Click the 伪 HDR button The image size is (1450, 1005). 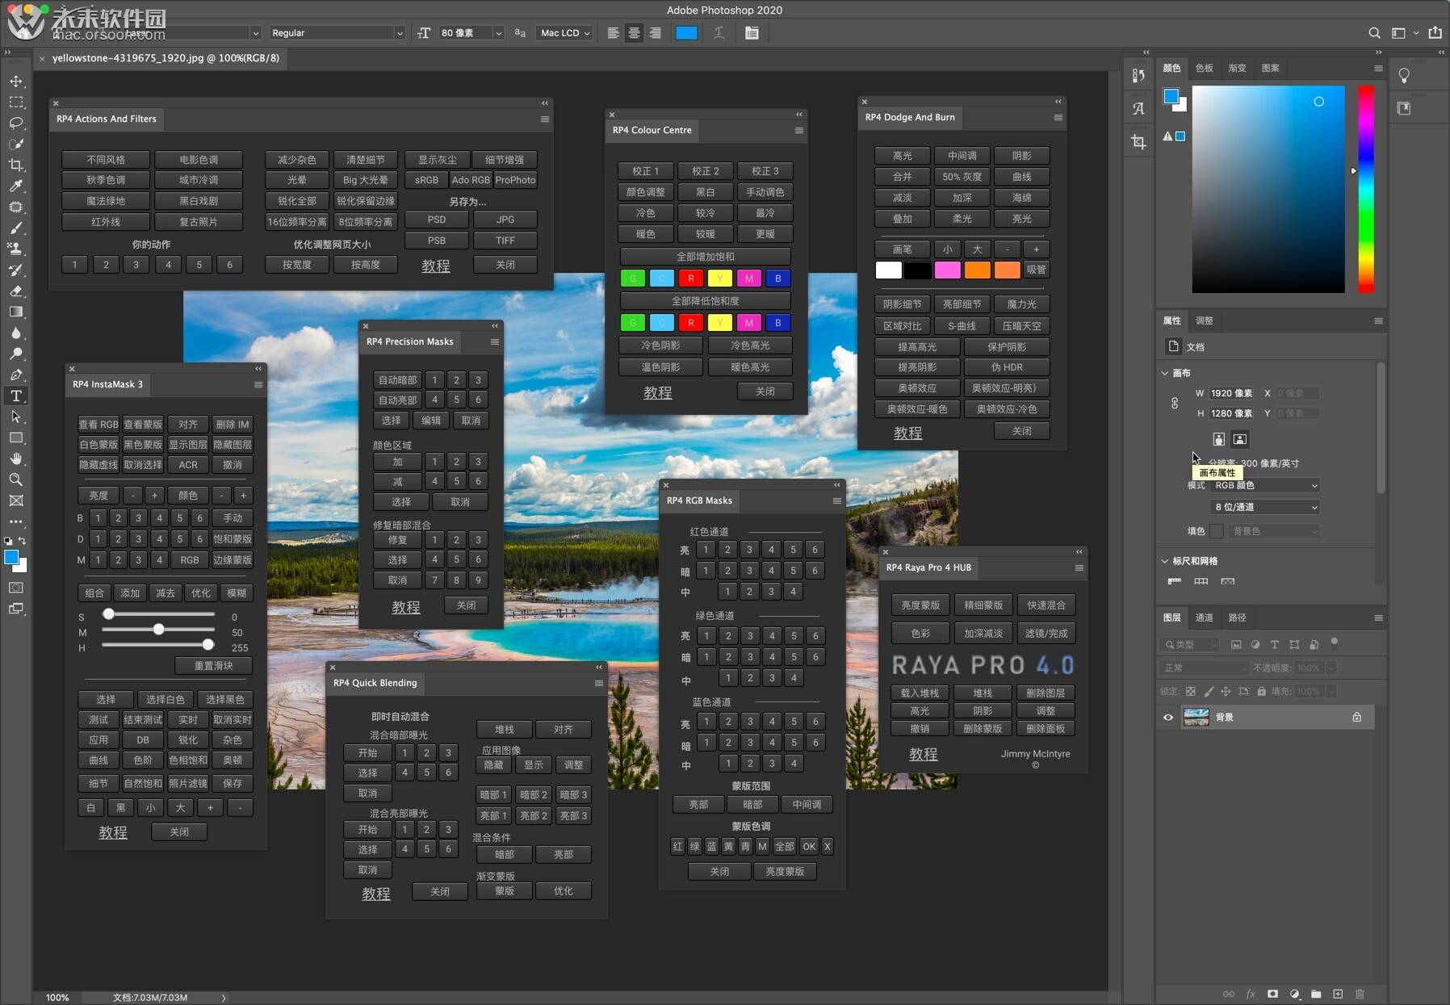1007,367
